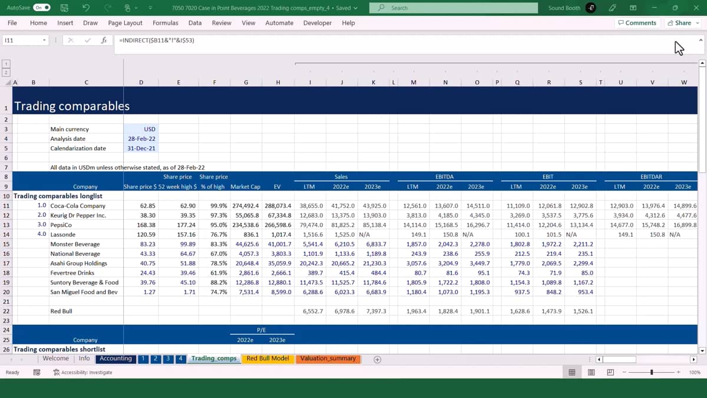The image size is (707, 398).
Task: Open sheet tab 4
Action: [181, 358]
